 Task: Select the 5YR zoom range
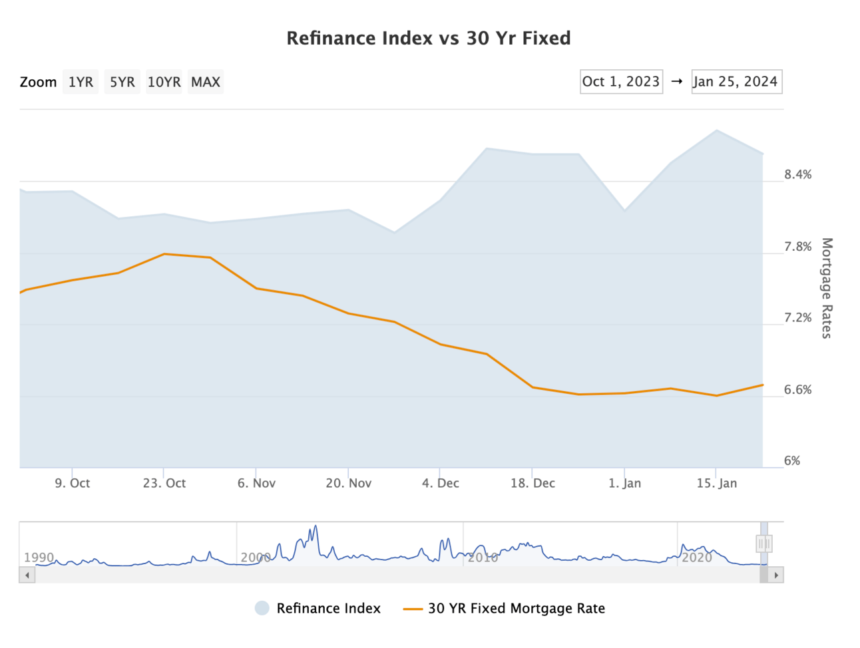122,82
